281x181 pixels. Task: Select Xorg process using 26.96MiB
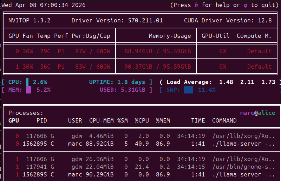point(142,159)
